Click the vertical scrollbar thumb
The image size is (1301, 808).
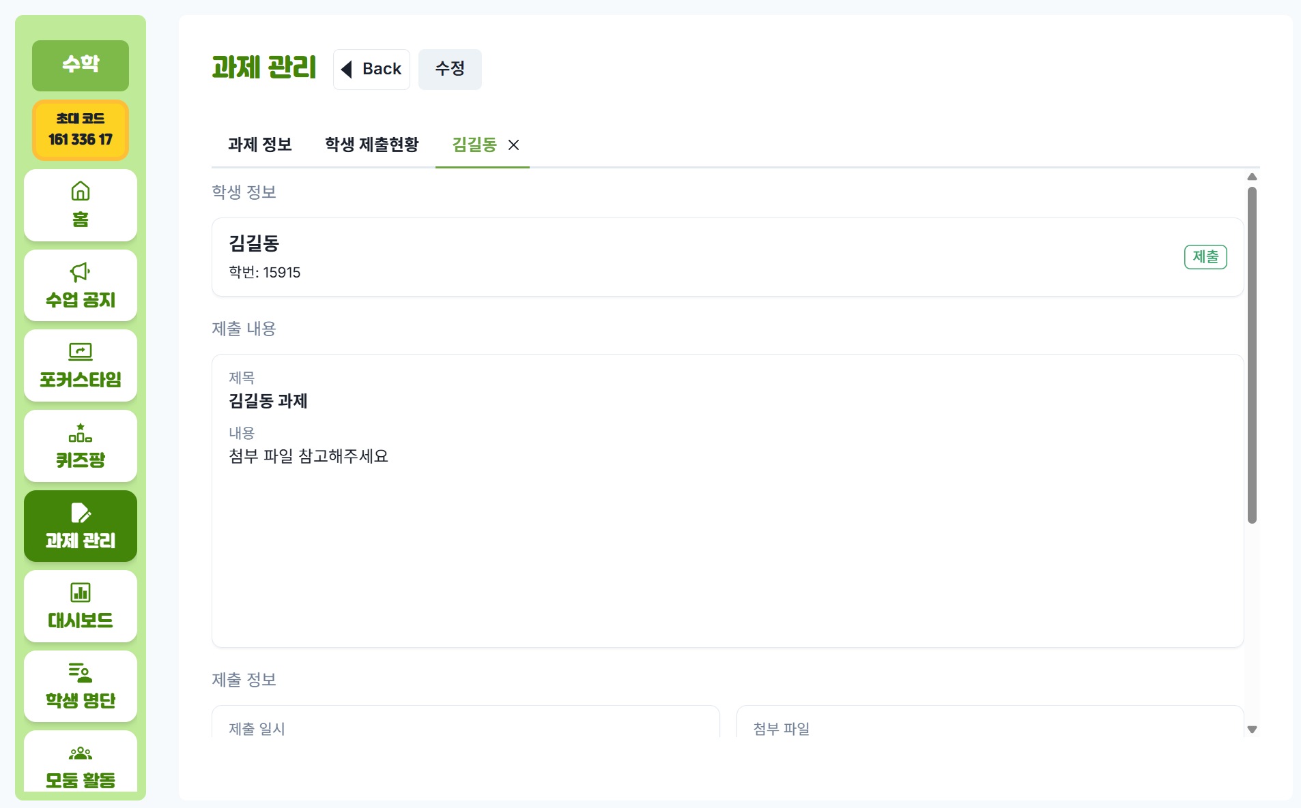click(1252, 355)
